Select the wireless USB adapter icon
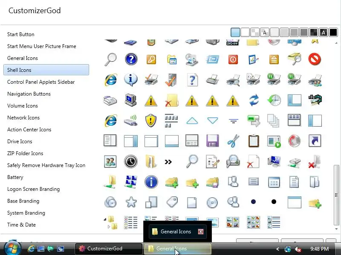Viewport: 341px width, 255px height. 130,121
